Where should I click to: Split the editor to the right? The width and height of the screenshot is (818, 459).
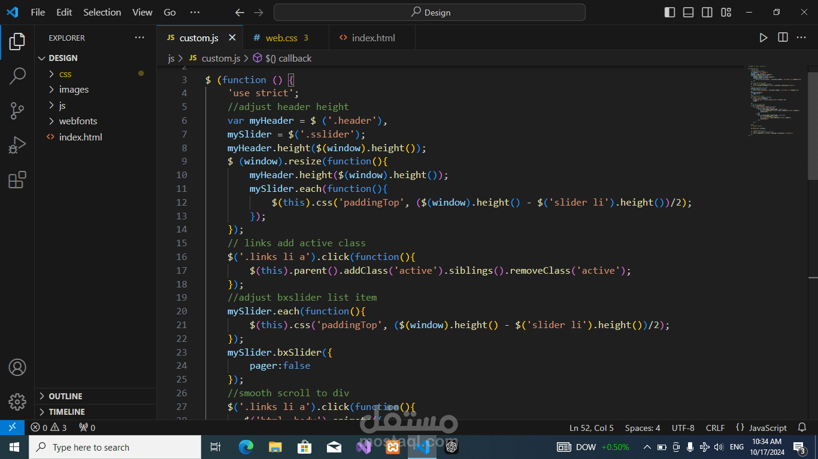(x=783, y=38)
